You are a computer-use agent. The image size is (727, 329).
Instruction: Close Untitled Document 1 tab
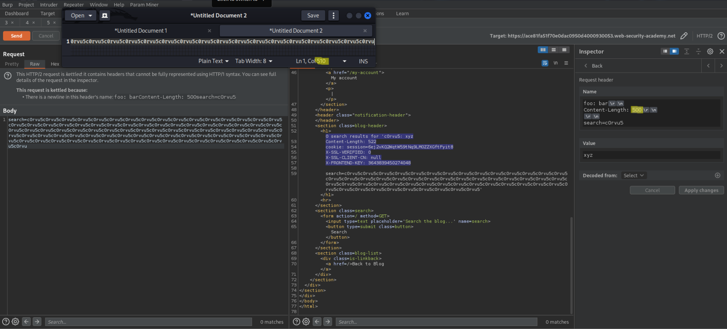209,31
